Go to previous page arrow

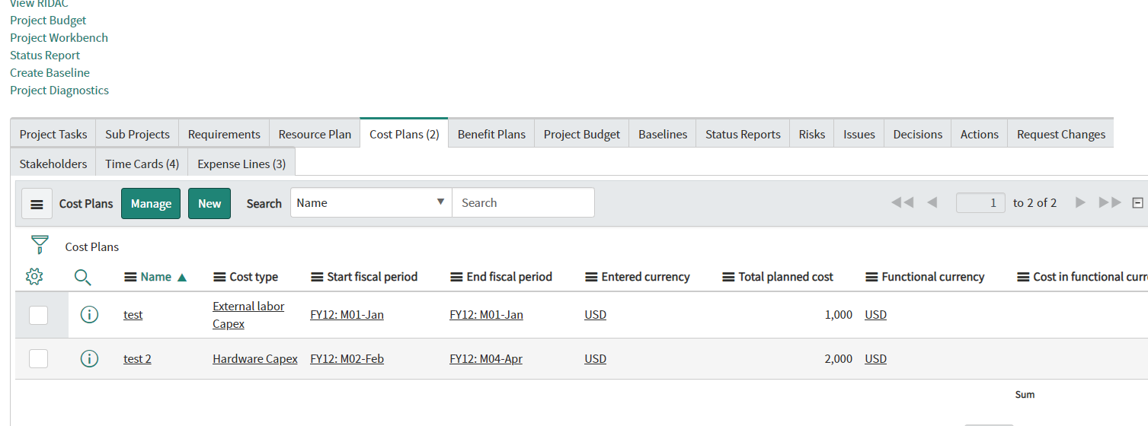[x=932, y=202]
